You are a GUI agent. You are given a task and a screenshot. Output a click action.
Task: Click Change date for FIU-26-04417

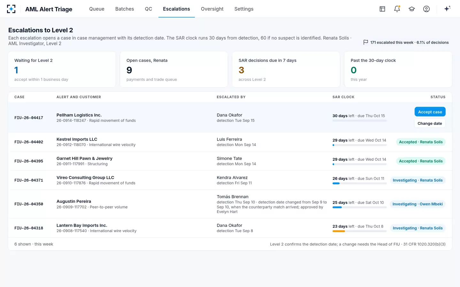click(x=430, y=123)
